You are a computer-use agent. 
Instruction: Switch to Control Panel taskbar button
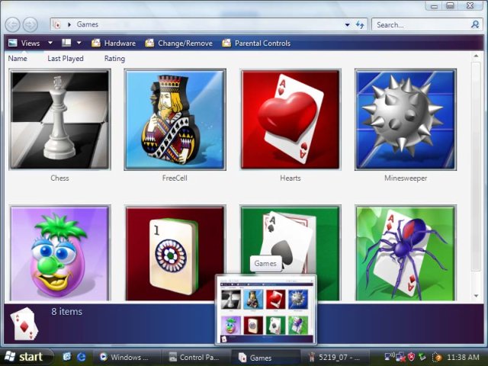[195, 357]
